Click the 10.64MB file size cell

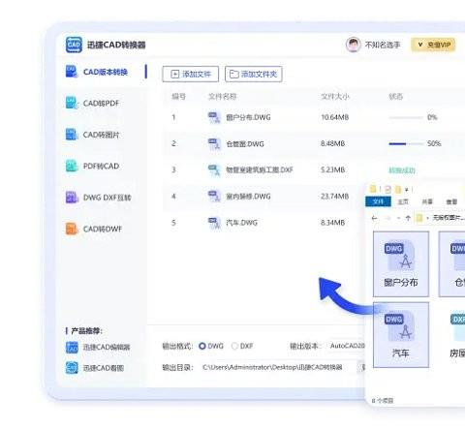pyautogui.click(x=335, y=117)
